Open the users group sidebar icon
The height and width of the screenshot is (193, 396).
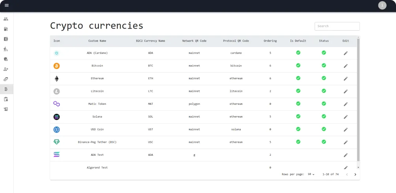tap(6, 19)
